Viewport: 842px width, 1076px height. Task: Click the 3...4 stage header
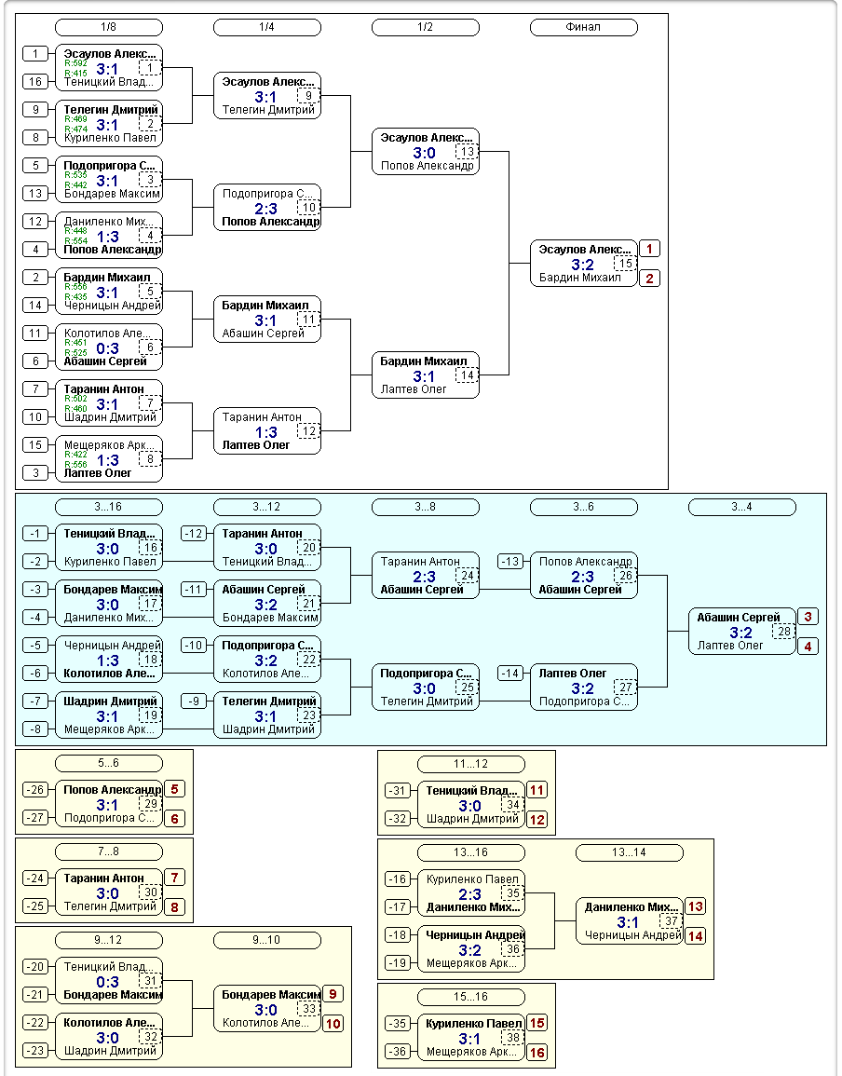(741, 507)
